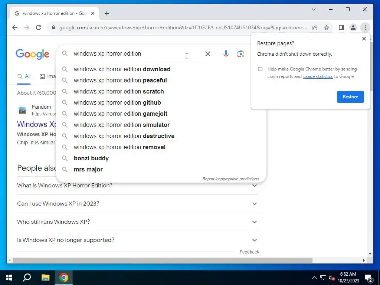The image size is (380, 285).
Task: Open the Windows Xp result title link
Action: 37,124
